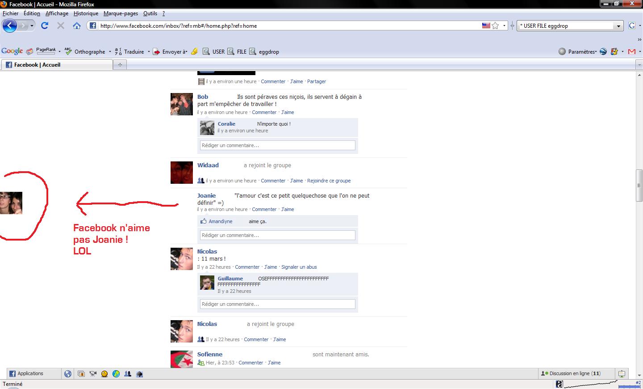Open Discussion en ligne (11) chat
643x389 pixels.
[571, 373]
